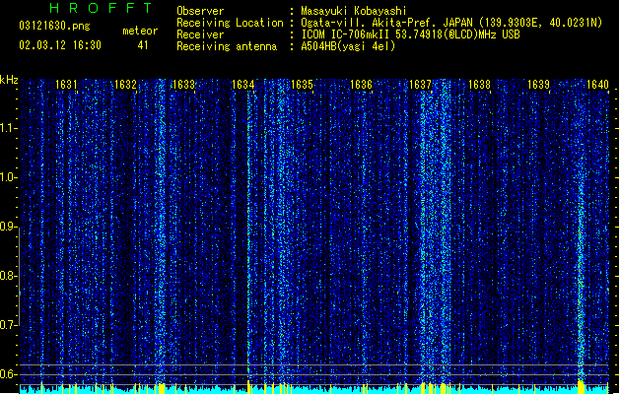The height and width of the screenshot is (394, 620).
Task: Click the 0.8 kHz axis label
Action: click(8, 276)
